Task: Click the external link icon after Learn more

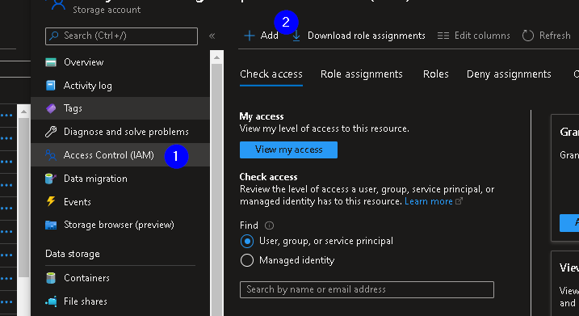Action: tap(459, 201)
